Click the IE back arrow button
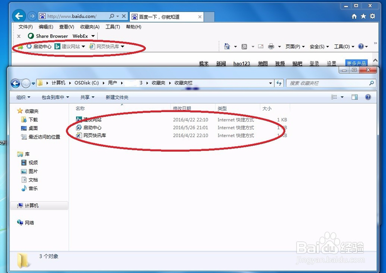Screen dimensions: 386x273 click(x=19, y=16)
